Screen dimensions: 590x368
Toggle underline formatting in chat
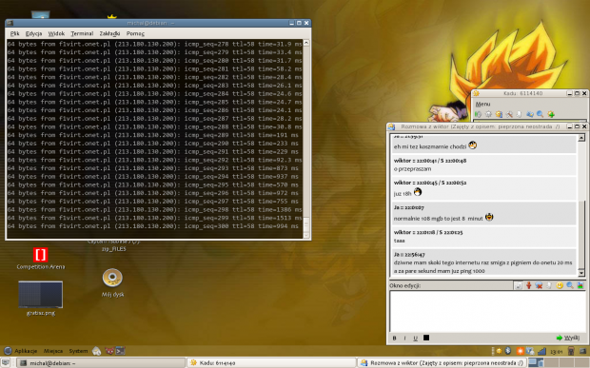pos(416,338)
